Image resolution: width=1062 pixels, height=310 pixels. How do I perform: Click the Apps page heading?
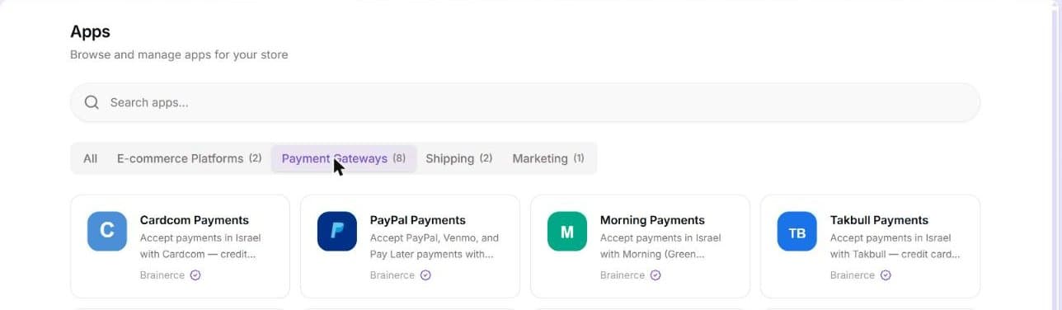(90, 31)
